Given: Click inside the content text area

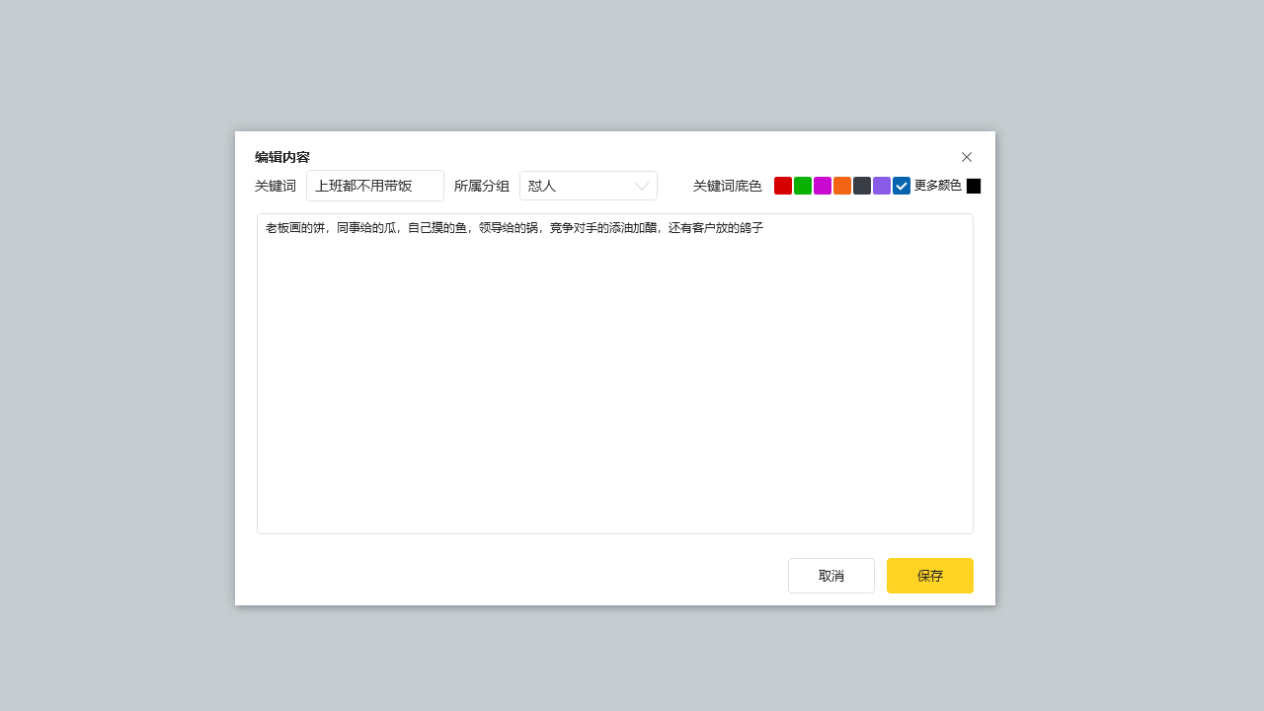Looking at the screenshot, I should [614, 375].
